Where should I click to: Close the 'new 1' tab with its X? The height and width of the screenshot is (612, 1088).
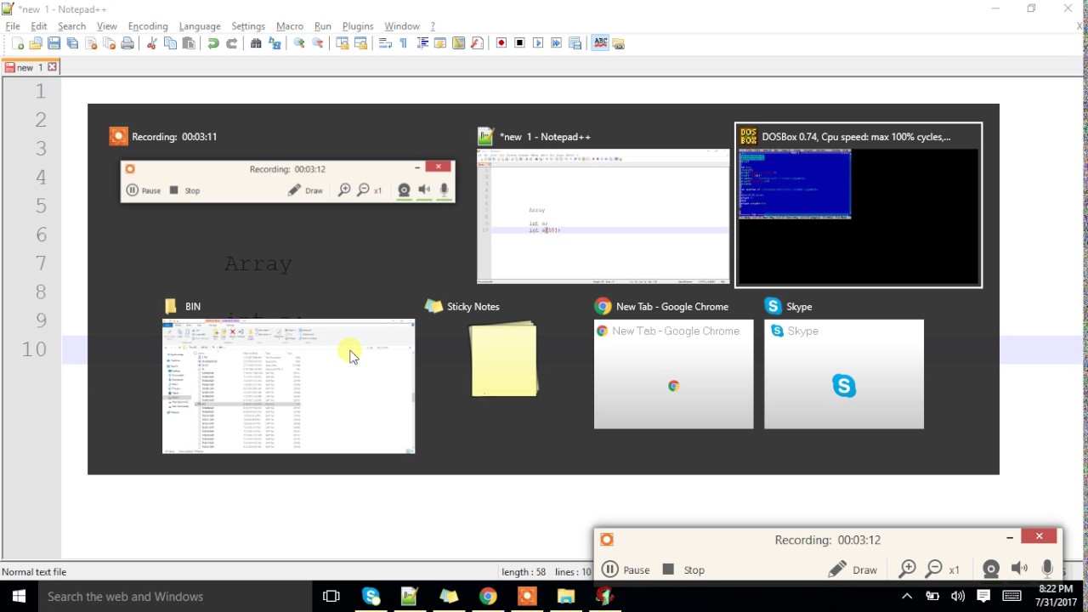(x=52, y=67)
